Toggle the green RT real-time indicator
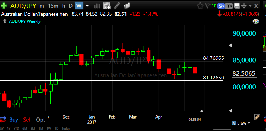 [x=213, y=6]
